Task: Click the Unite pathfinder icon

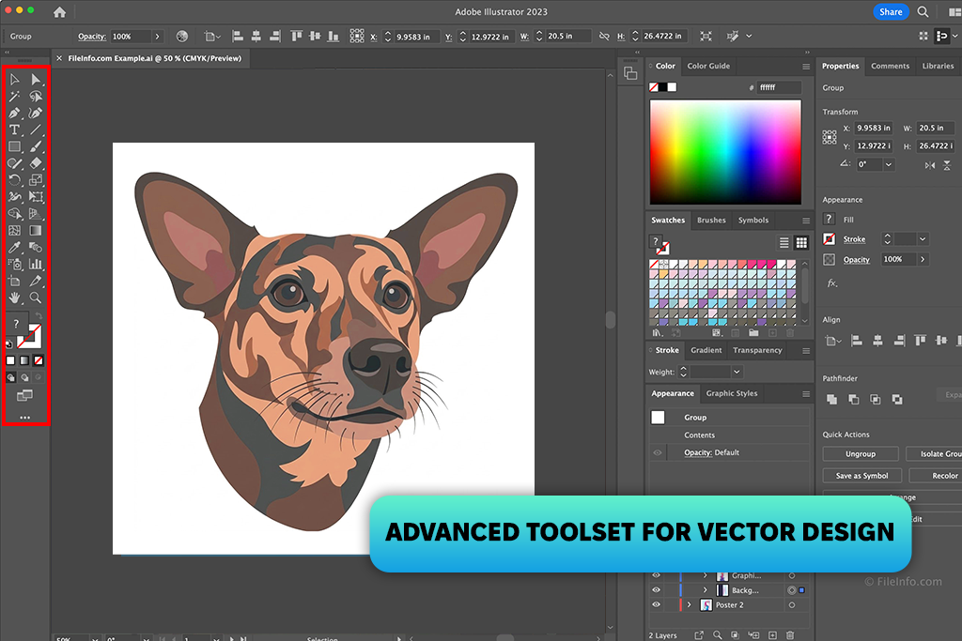Action: [x=832, y=400]
